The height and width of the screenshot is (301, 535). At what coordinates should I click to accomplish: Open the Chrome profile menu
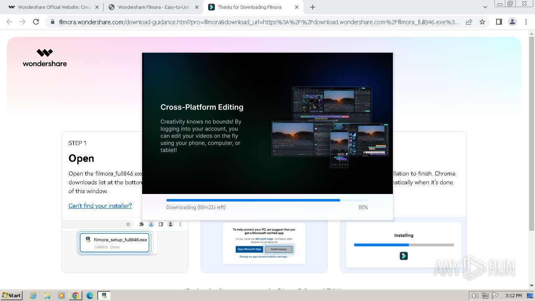pos(512,22)
